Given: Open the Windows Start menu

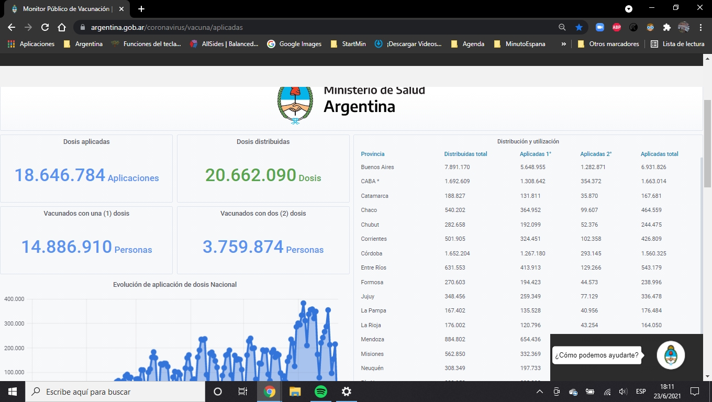Looking at the screenshot, I should tap(13, 392).
